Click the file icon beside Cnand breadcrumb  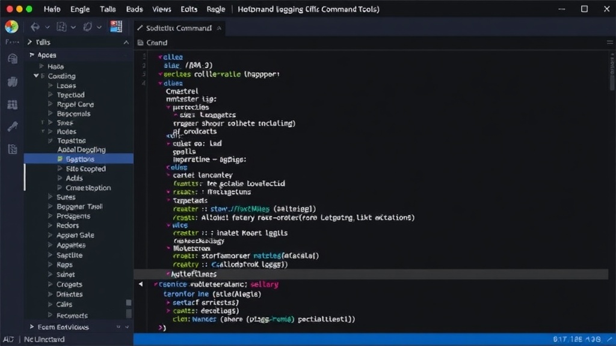[140, 43]
